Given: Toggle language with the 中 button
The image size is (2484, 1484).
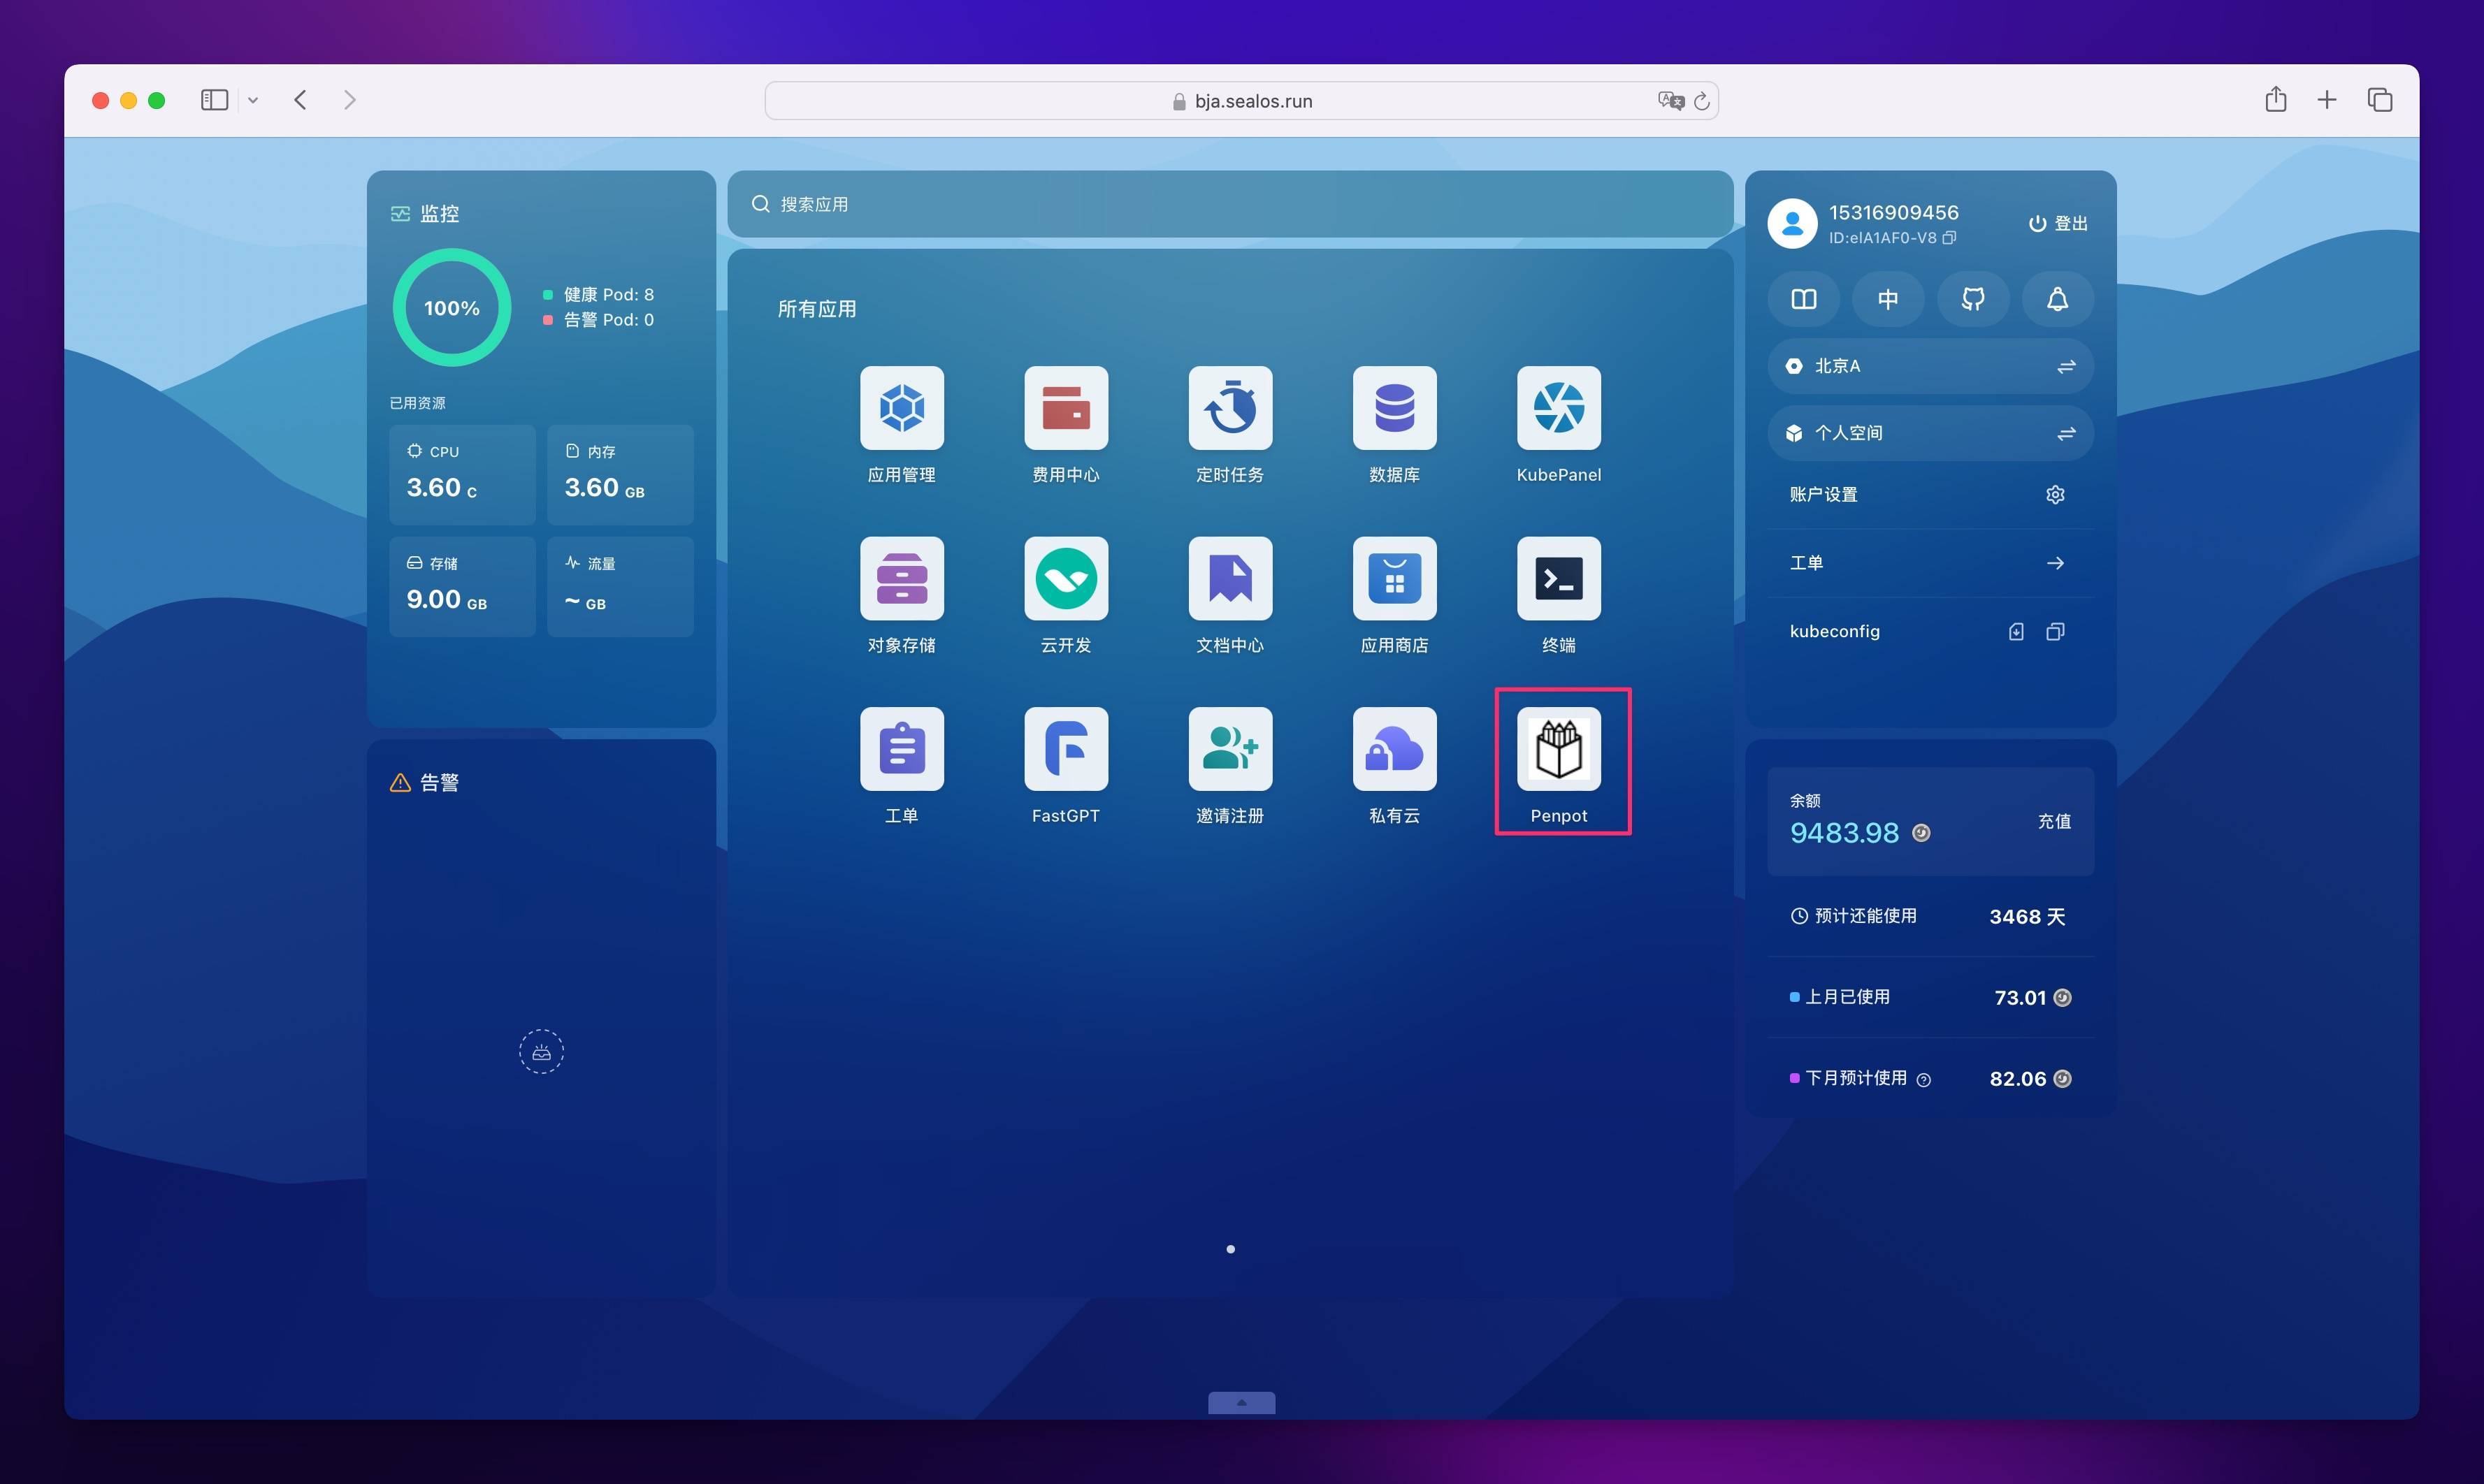Looking at the screenshot, I should click(x=1888, y=299).
